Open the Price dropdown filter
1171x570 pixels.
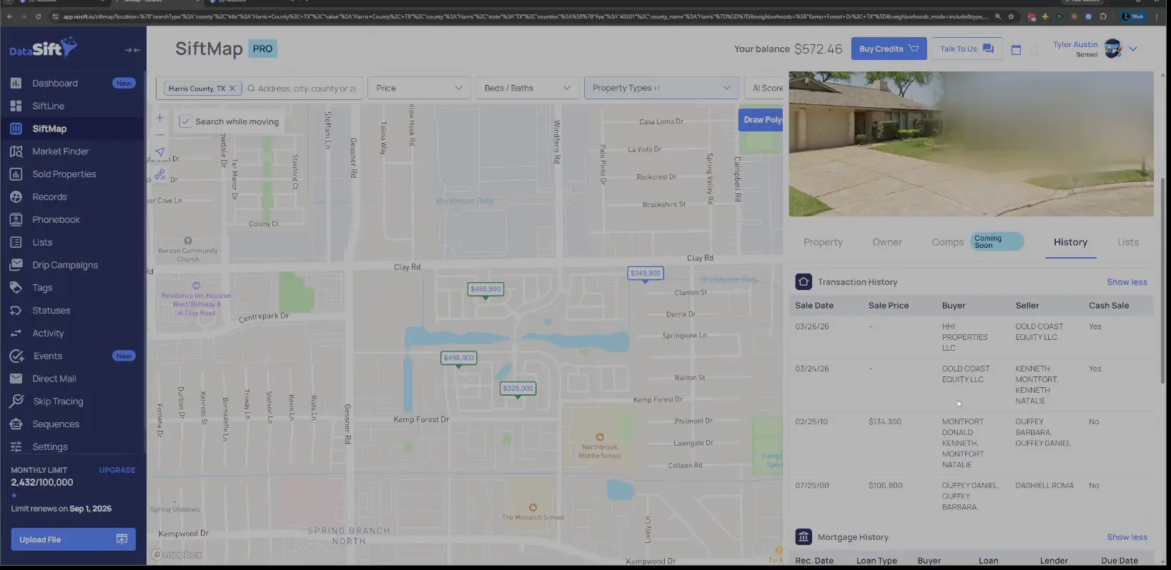(419, 88)
